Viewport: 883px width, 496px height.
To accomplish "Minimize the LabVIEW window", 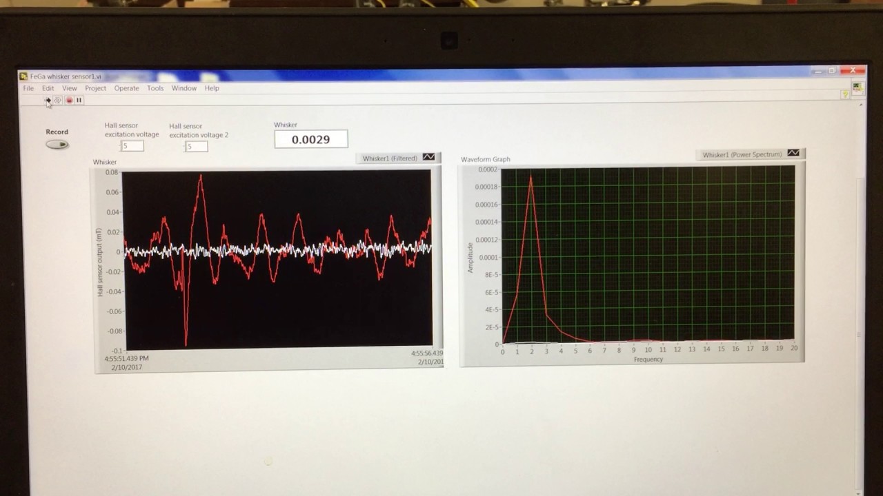I will (818, 70).
